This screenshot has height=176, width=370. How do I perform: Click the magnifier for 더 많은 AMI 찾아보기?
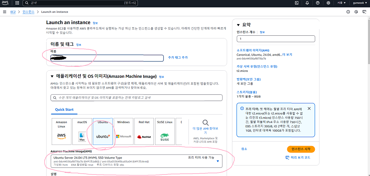click(206, 123)
